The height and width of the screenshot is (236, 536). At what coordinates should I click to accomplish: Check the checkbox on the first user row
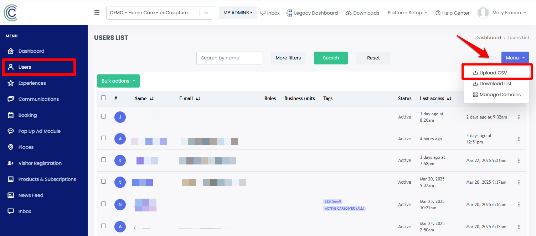pos(103,117)
